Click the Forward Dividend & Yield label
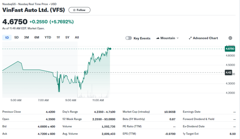Viewport: 240px width, 139px height. pyautogui.click(x=198, y=119)
